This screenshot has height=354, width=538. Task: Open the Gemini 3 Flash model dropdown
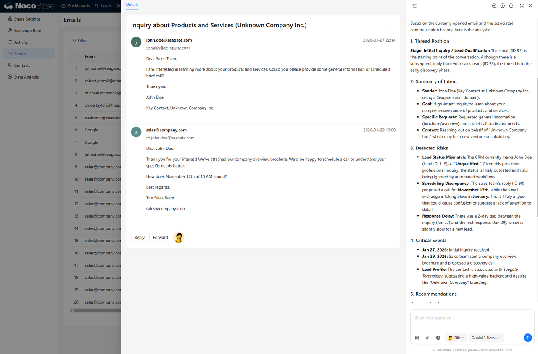[x=486, y=338]
